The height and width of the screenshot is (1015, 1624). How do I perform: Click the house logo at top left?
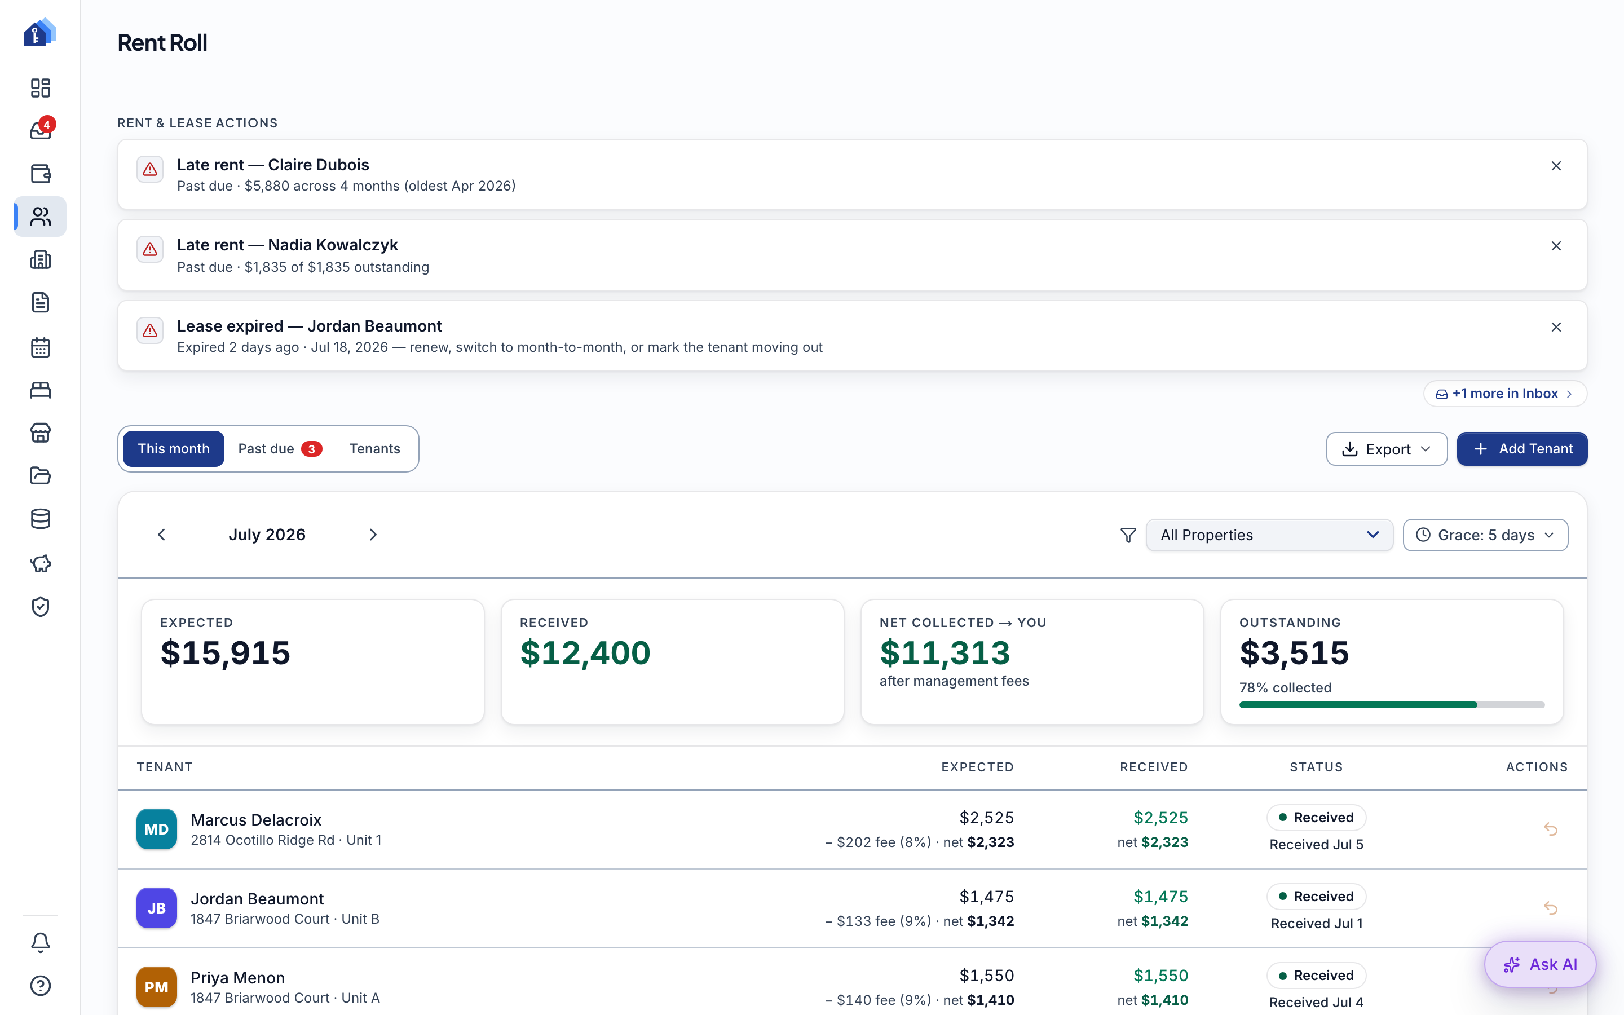[39, 32]
